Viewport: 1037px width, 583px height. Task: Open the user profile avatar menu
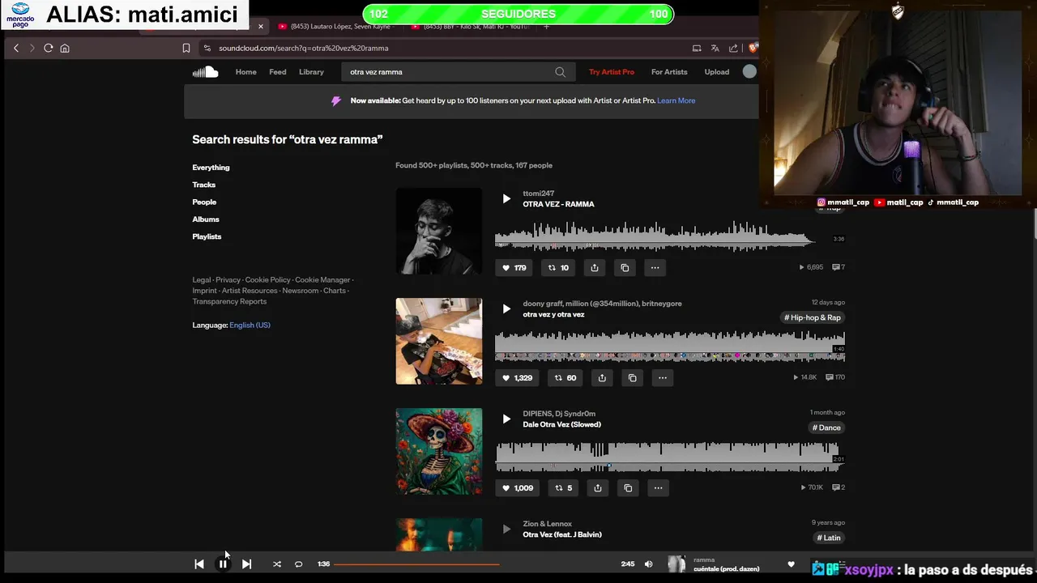point(749,72)
